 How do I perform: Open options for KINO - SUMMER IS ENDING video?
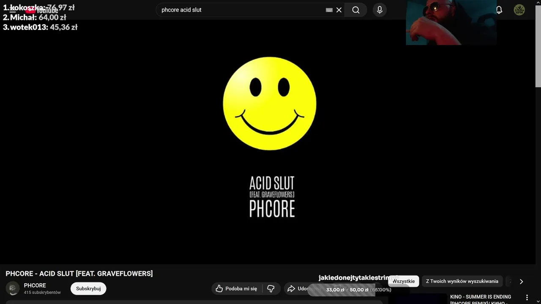tap(527, 298)
